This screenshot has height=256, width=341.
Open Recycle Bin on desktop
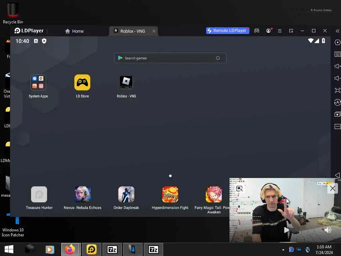[x=13, y=13]
